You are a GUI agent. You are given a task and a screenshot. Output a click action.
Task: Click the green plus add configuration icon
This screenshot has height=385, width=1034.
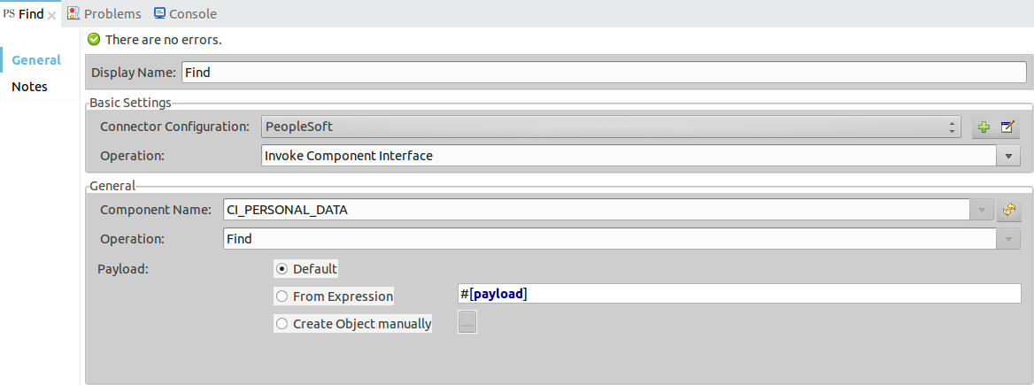coord(983,127)
